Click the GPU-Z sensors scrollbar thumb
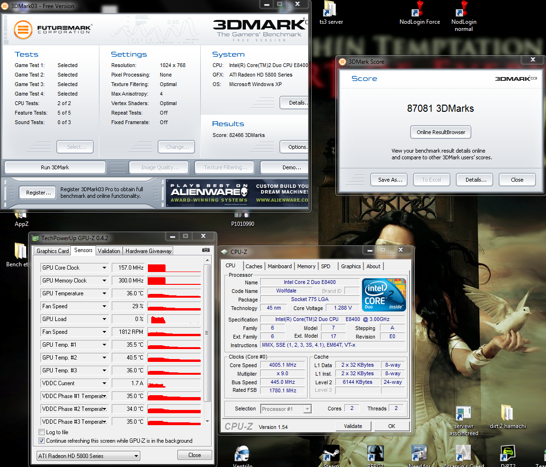The image size is (546, 467). coord(207,333)
